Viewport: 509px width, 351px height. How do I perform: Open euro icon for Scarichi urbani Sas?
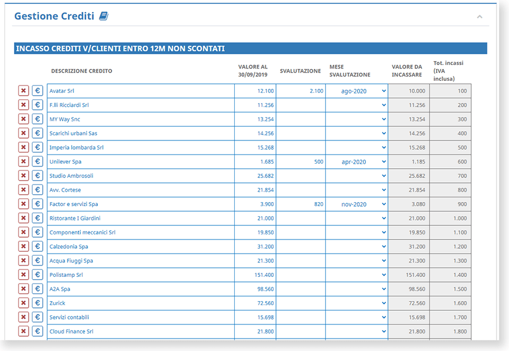(37, 133)
